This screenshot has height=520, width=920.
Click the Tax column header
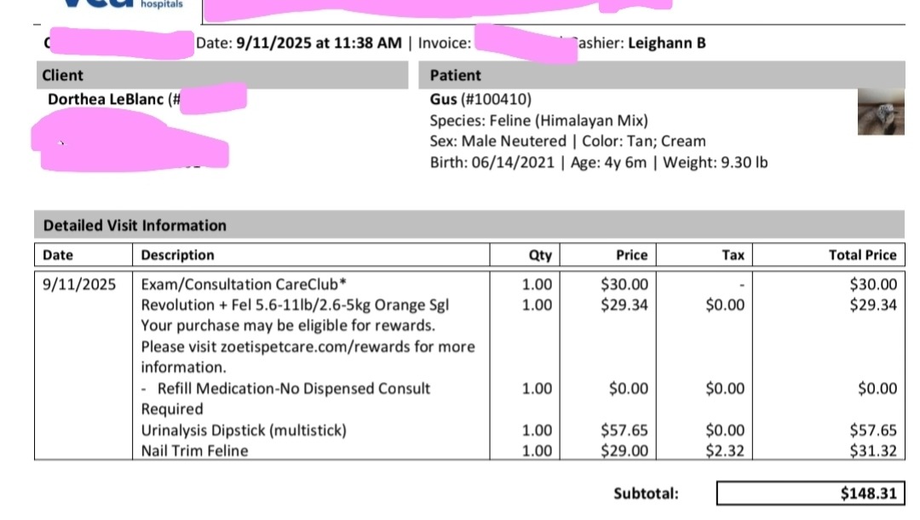pyautogui.click(x=733, y=255)
